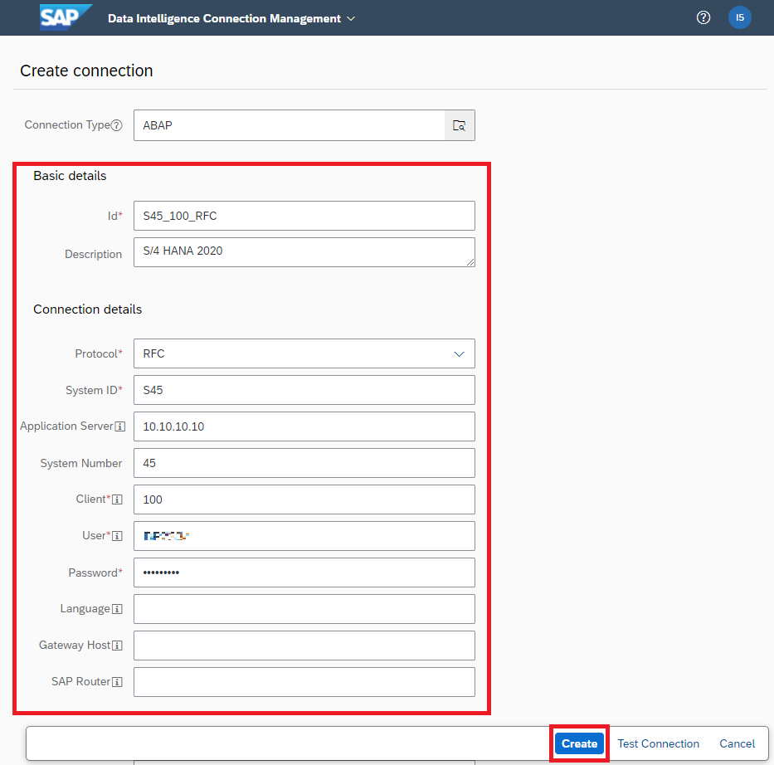Show info for Application Server field

(120, 426)
